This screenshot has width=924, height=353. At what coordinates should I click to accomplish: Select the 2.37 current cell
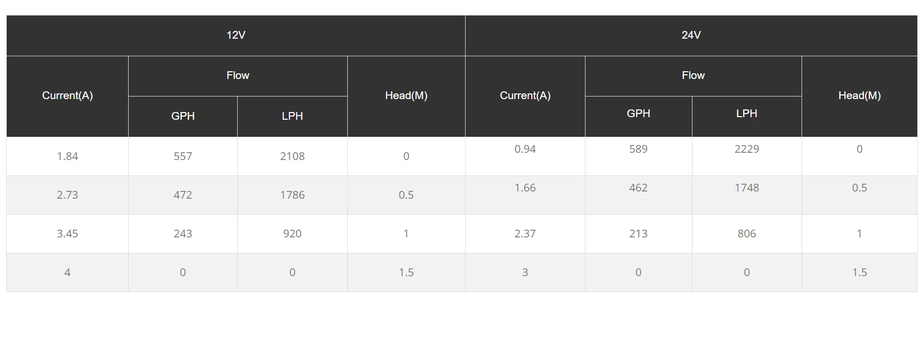525,234
